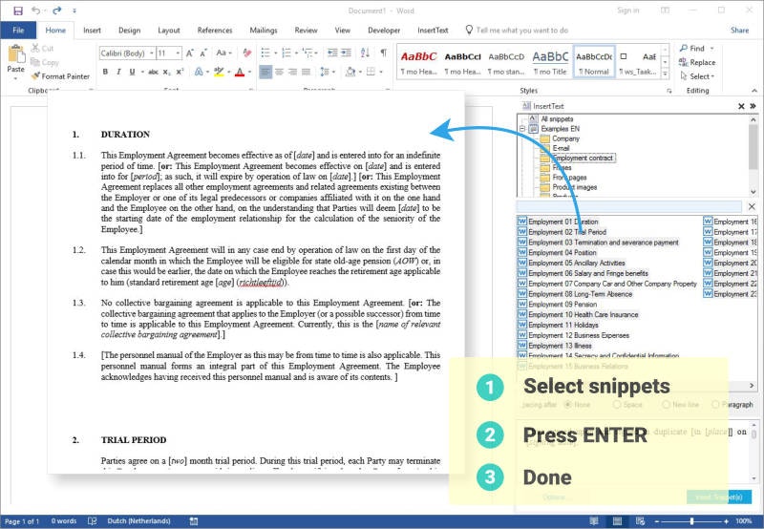The width and height of the screenshot is (764, 529).
Task: Start a numbered list
Action: 286,53
